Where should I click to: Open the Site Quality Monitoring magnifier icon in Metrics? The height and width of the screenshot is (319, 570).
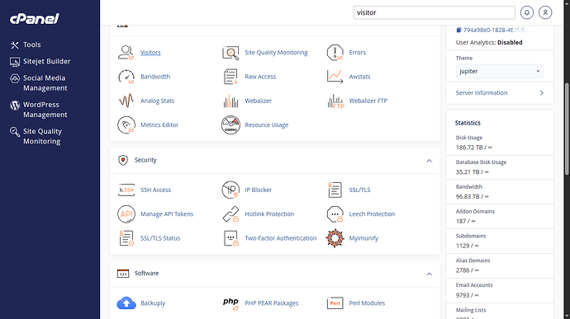[x=230, y=53]
